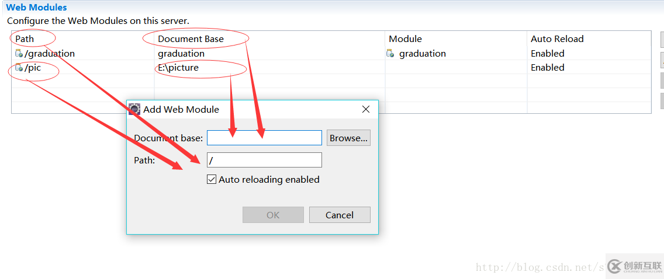Click the Add Web Module dialog icon
Image resolution: width=664 pixels, height=279 pixels.
tap(134, 110)
